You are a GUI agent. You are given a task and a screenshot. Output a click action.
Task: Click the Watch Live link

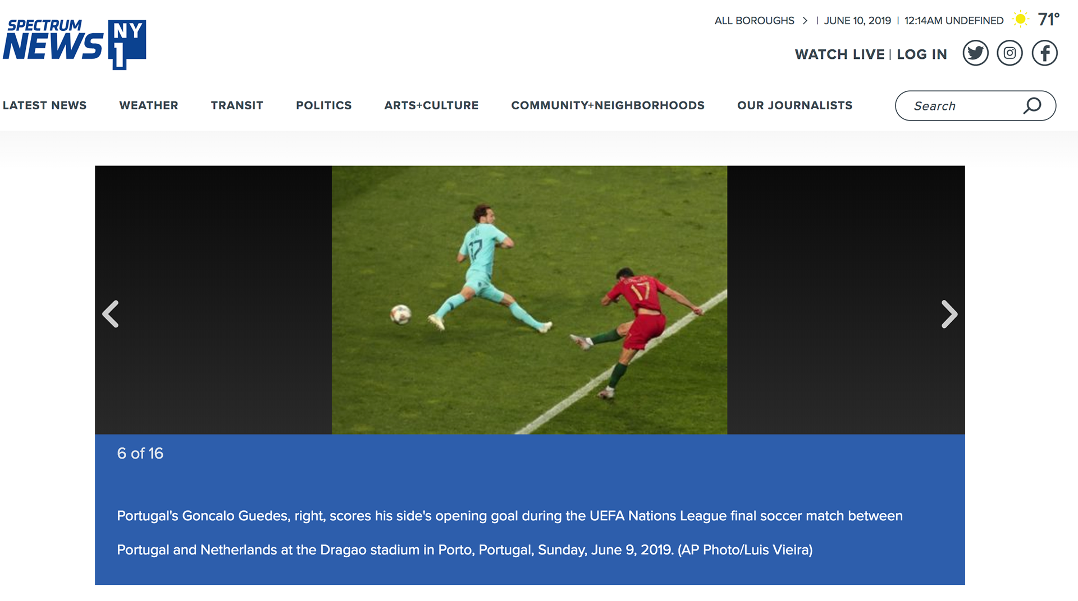pyautogui.click(x=839, y=54)
